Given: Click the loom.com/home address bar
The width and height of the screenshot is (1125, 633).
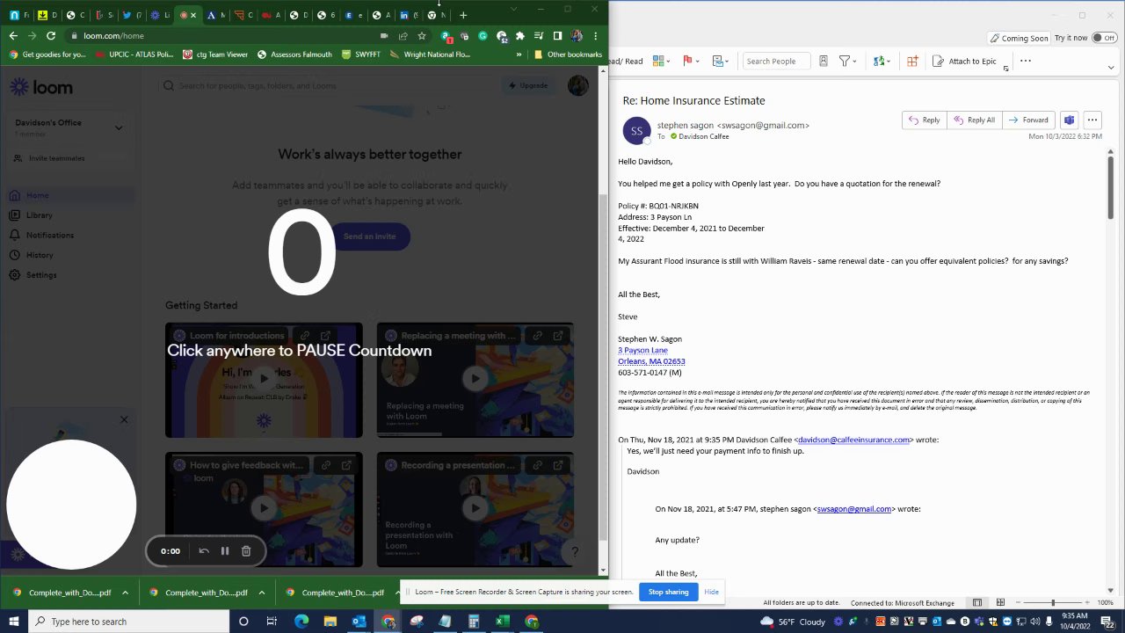Looking at the screenshot, I should (229, 36).
